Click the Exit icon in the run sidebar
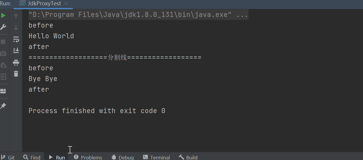The width and height of the screenshot is (363, 160). coord(3,77)
